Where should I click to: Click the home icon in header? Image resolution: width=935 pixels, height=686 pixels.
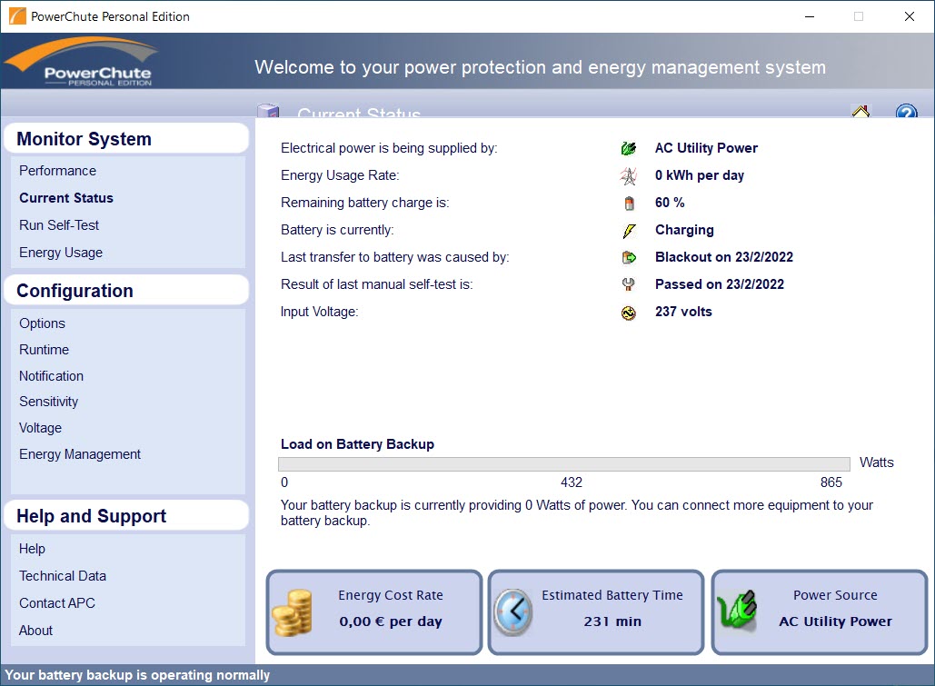pyautogui.click(x=860, y=111)
